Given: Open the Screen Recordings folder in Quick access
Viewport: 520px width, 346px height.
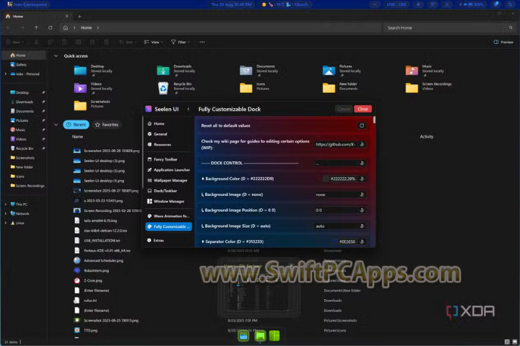Looking at the screenshot, I should [x=428, y=88].
